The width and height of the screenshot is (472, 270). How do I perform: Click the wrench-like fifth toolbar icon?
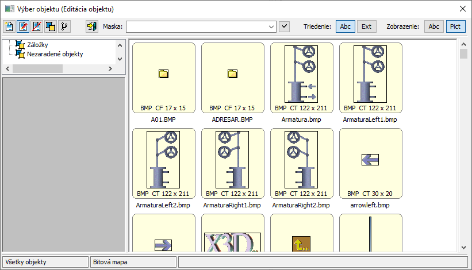[x=64, y=26]
